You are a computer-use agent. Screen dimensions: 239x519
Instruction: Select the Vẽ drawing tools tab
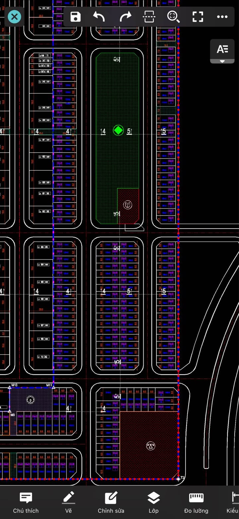click(68, 503)
